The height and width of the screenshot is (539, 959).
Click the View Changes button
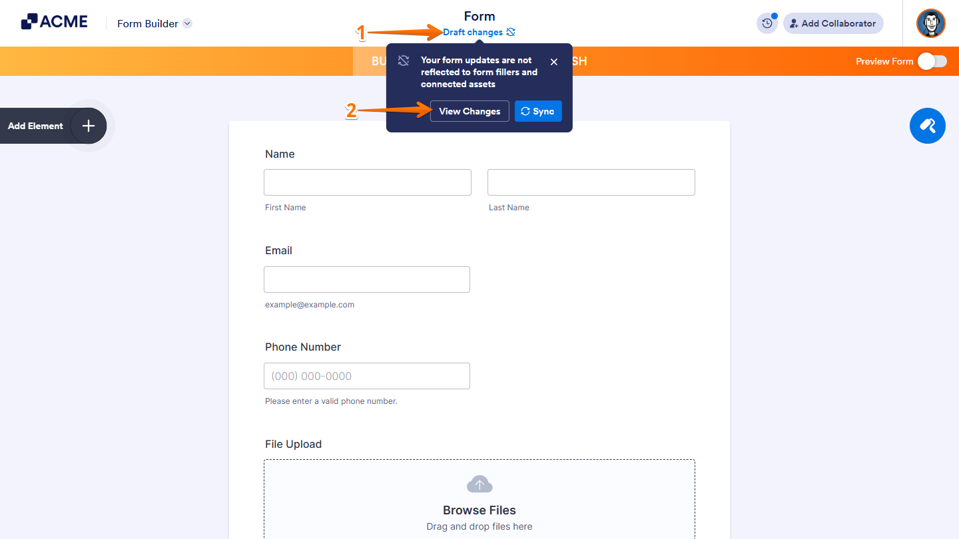469,111
